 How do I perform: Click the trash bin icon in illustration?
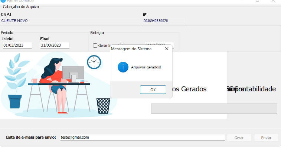click(103, 106)
